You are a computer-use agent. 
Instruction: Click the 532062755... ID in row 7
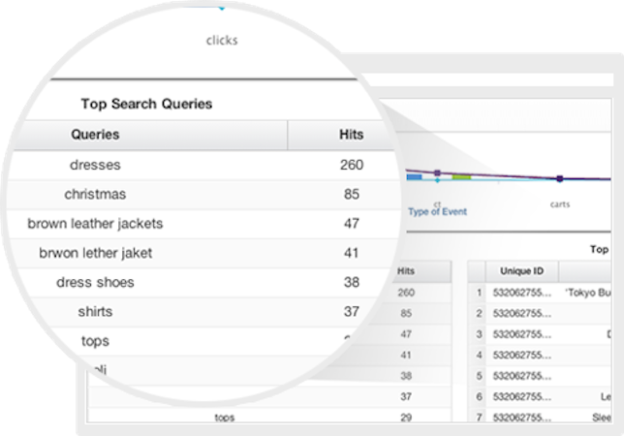(522, 418)
